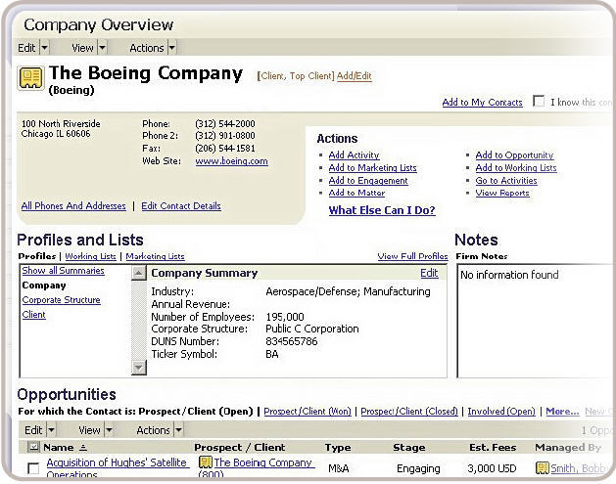Click the Firm Notes text area
The width and height of the screenshot is (616, 484).
tap(536, 321)
